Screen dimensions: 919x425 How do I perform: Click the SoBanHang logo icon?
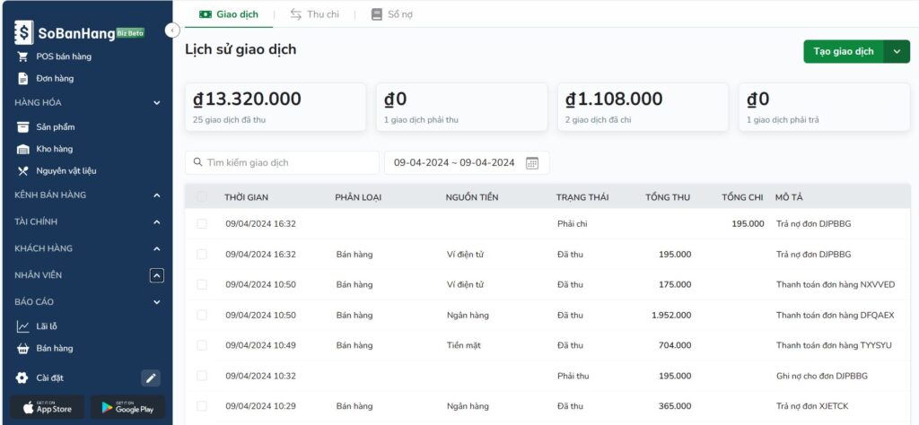pos(24,33)
